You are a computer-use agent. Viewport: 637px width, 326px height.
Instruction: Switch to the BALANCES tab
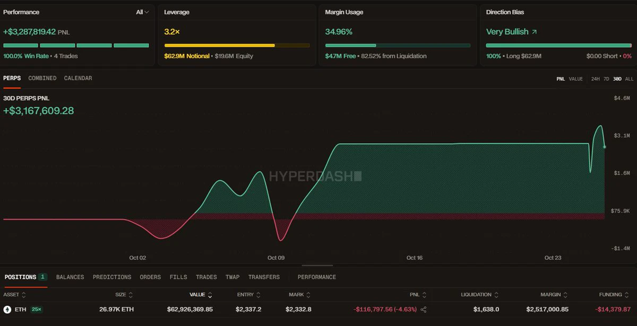(70, 277)
